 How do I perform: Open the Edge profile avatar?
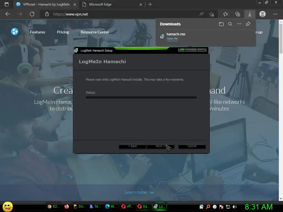(263, 14)
